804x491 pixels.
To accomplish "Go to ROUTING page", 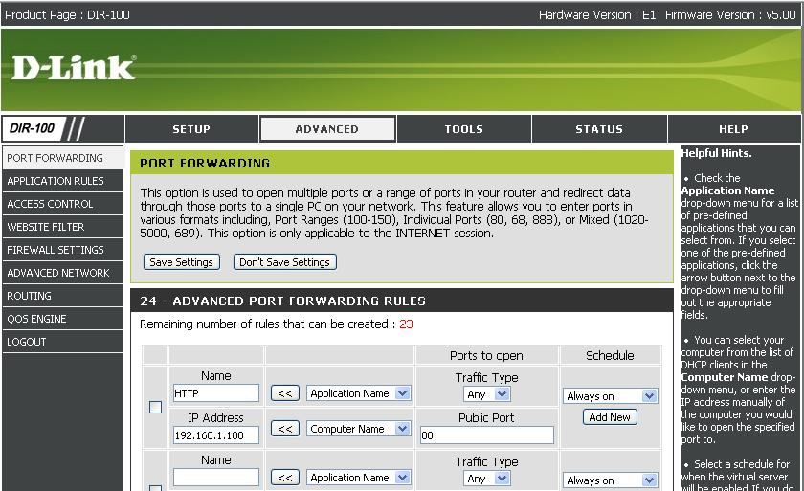I will [62, 296].
